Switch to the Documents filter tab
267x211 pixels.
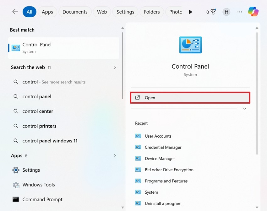[x=75, y=12]
